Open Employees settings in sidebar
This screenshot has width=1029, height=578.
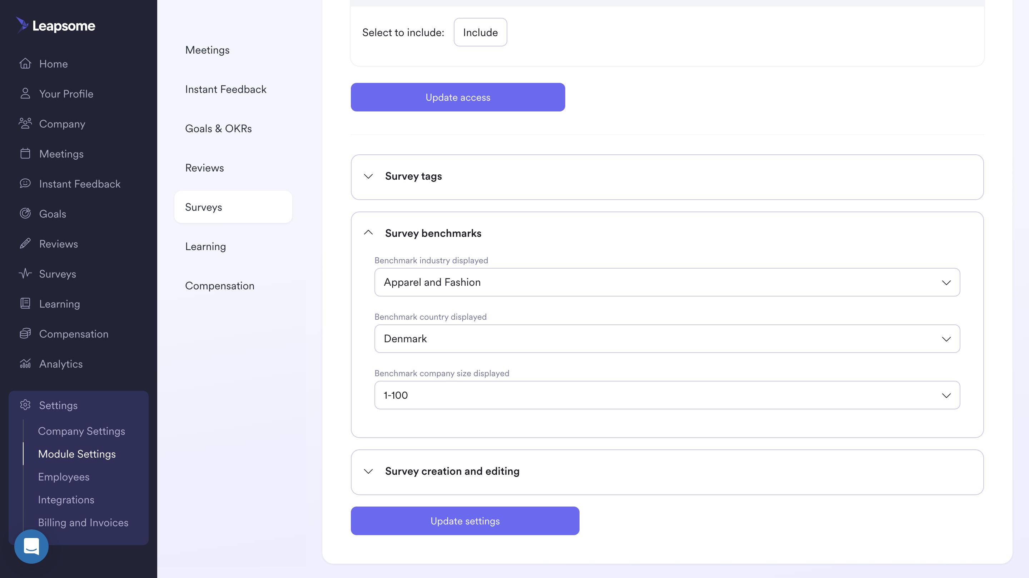(x=64, y=477)
